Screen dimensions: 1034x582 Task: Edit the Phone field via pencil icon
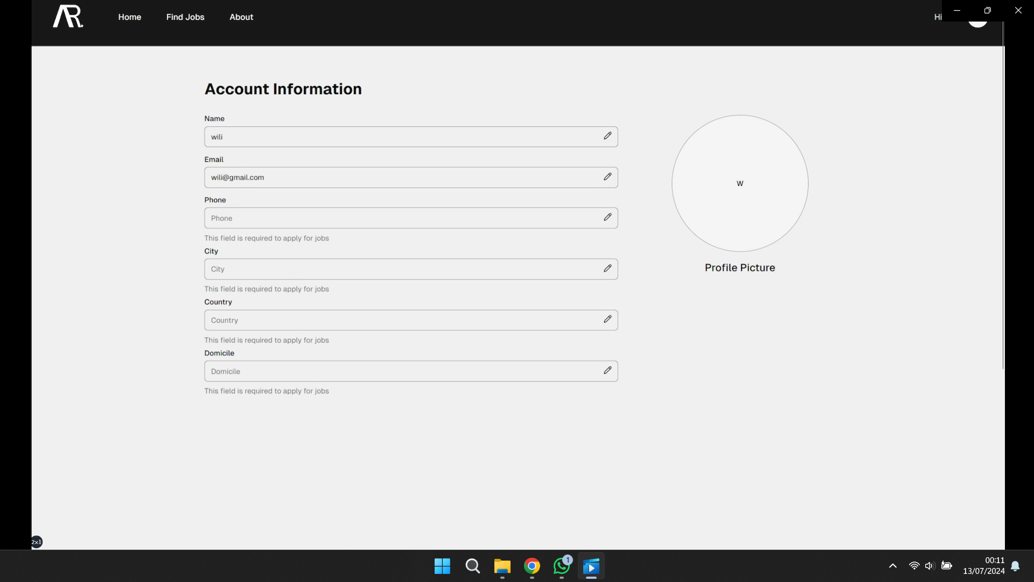coord(607,217)
